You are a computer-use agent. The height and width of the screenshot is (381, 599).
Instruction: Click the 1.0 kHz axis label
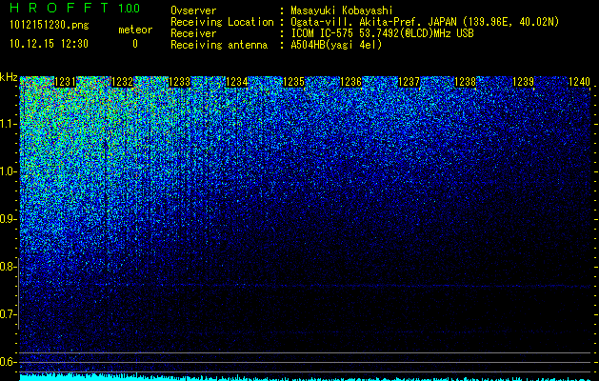coord(8,171)
